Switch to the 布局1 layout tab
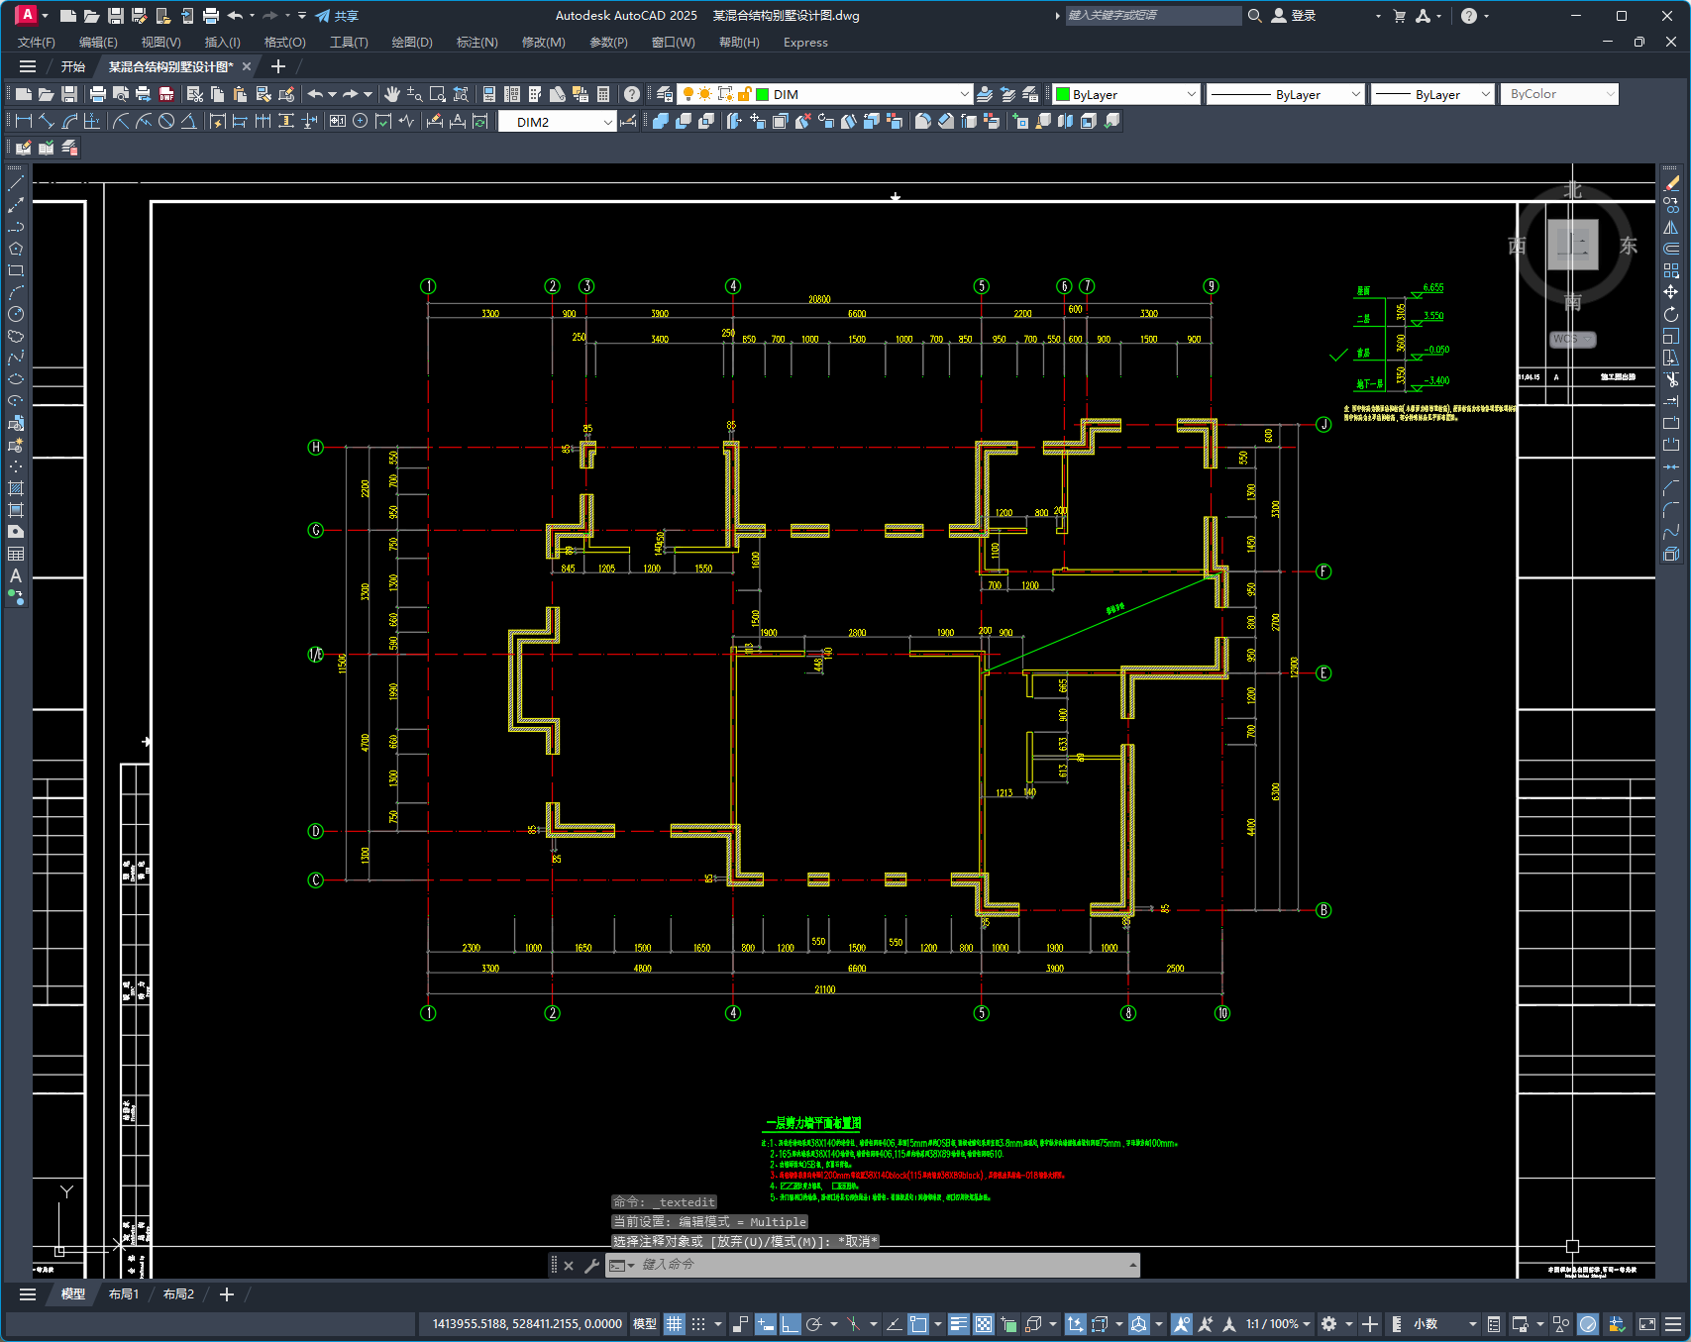 point(124,1294)
